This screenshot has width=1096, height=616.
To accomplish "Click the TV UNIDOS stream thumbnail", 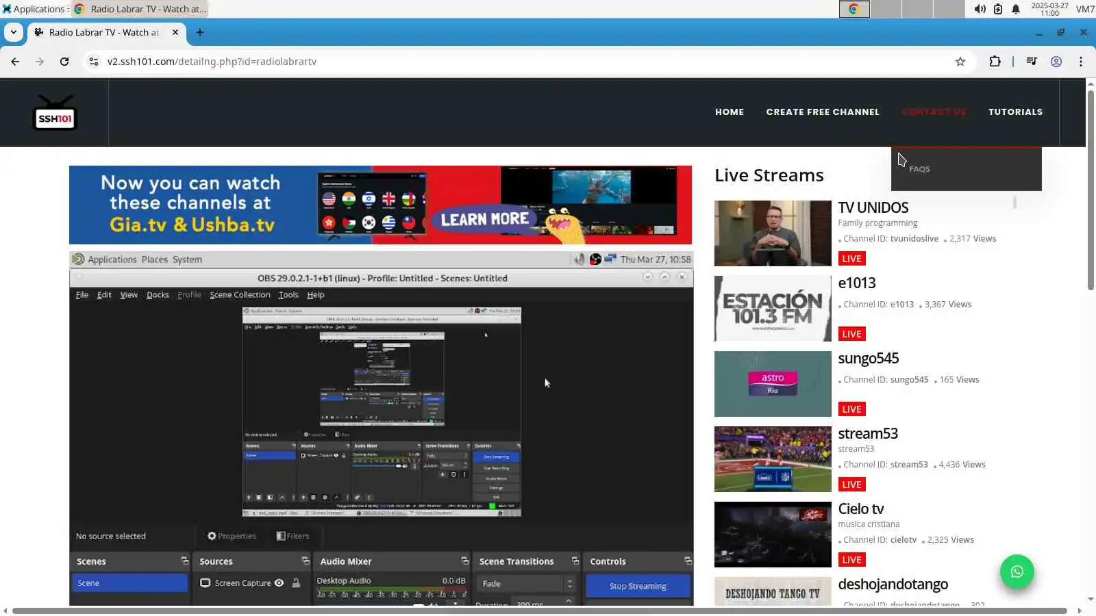I will point(773,233).
